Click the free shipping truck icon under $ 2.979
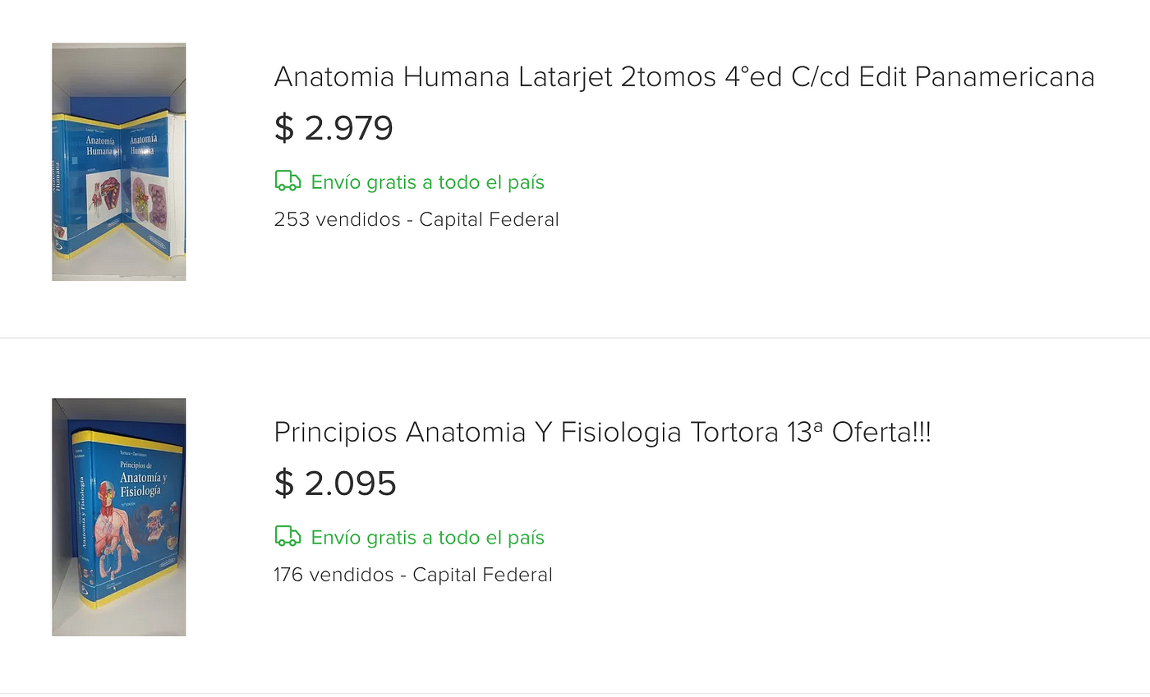1150x697 pixels. tap(287, 181)
